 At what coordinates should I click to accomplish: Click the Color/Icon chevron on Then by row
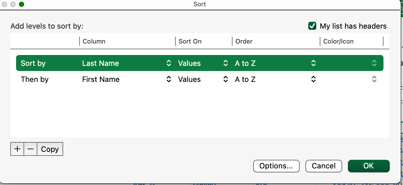(x=374, y=79)
